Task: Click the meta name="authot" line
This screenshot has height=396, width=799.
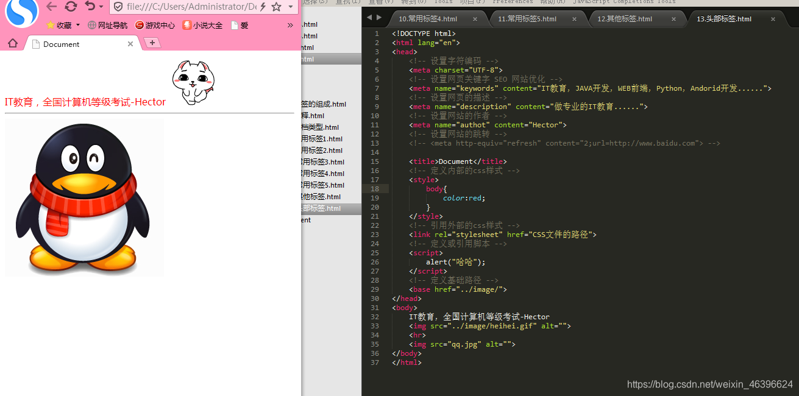Action: pyautogui.click(x=488, y=125)
